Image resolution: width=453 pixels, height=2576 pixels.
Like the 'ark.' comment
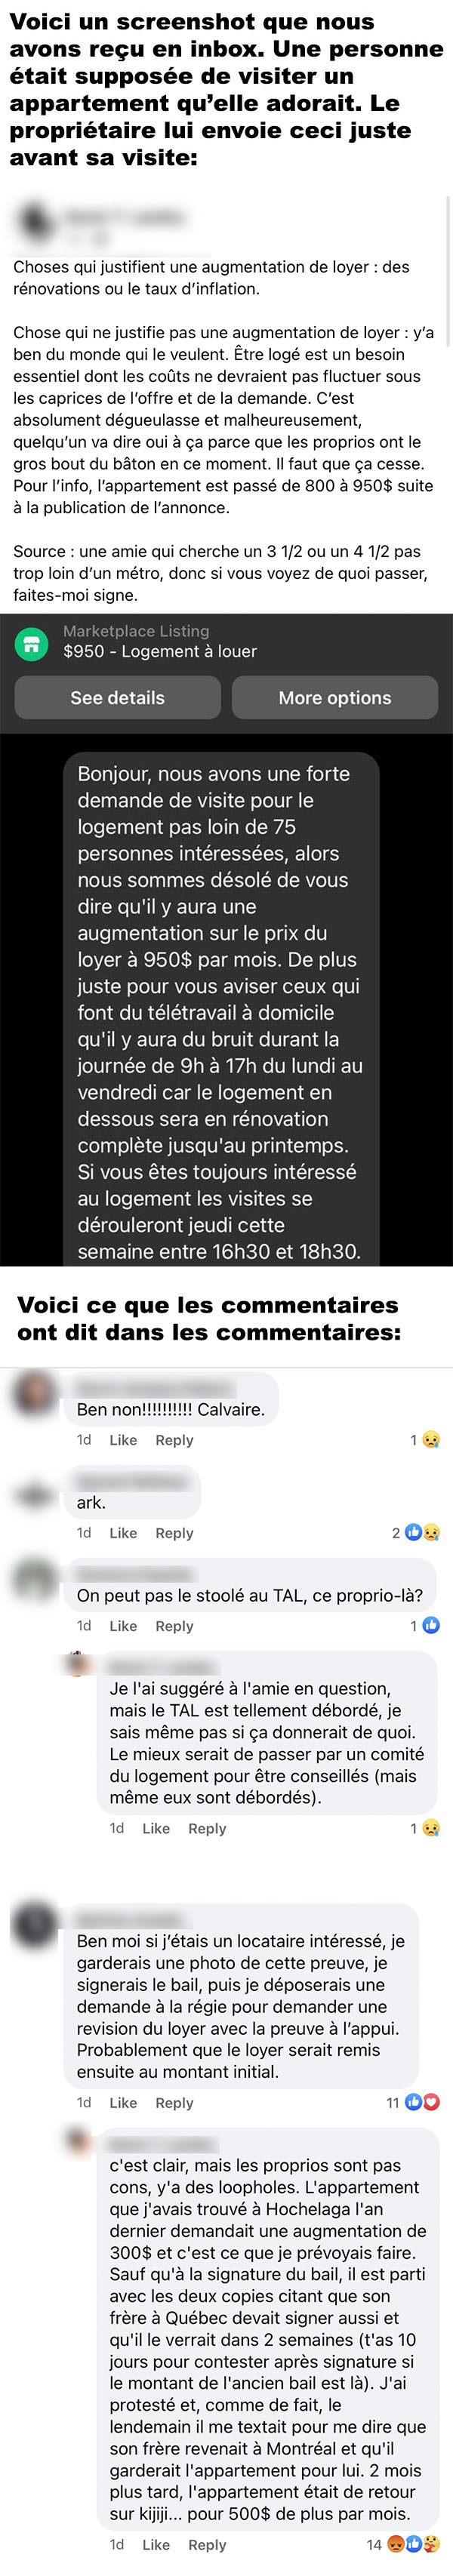pyautogui.click(x=123, y=1533)
